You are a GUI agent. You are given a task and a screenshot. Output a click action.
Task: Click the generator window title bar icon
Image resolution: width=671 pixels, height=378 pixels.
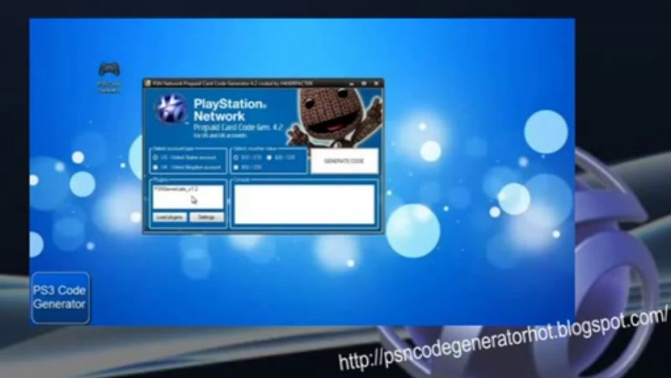coord(148,83)
